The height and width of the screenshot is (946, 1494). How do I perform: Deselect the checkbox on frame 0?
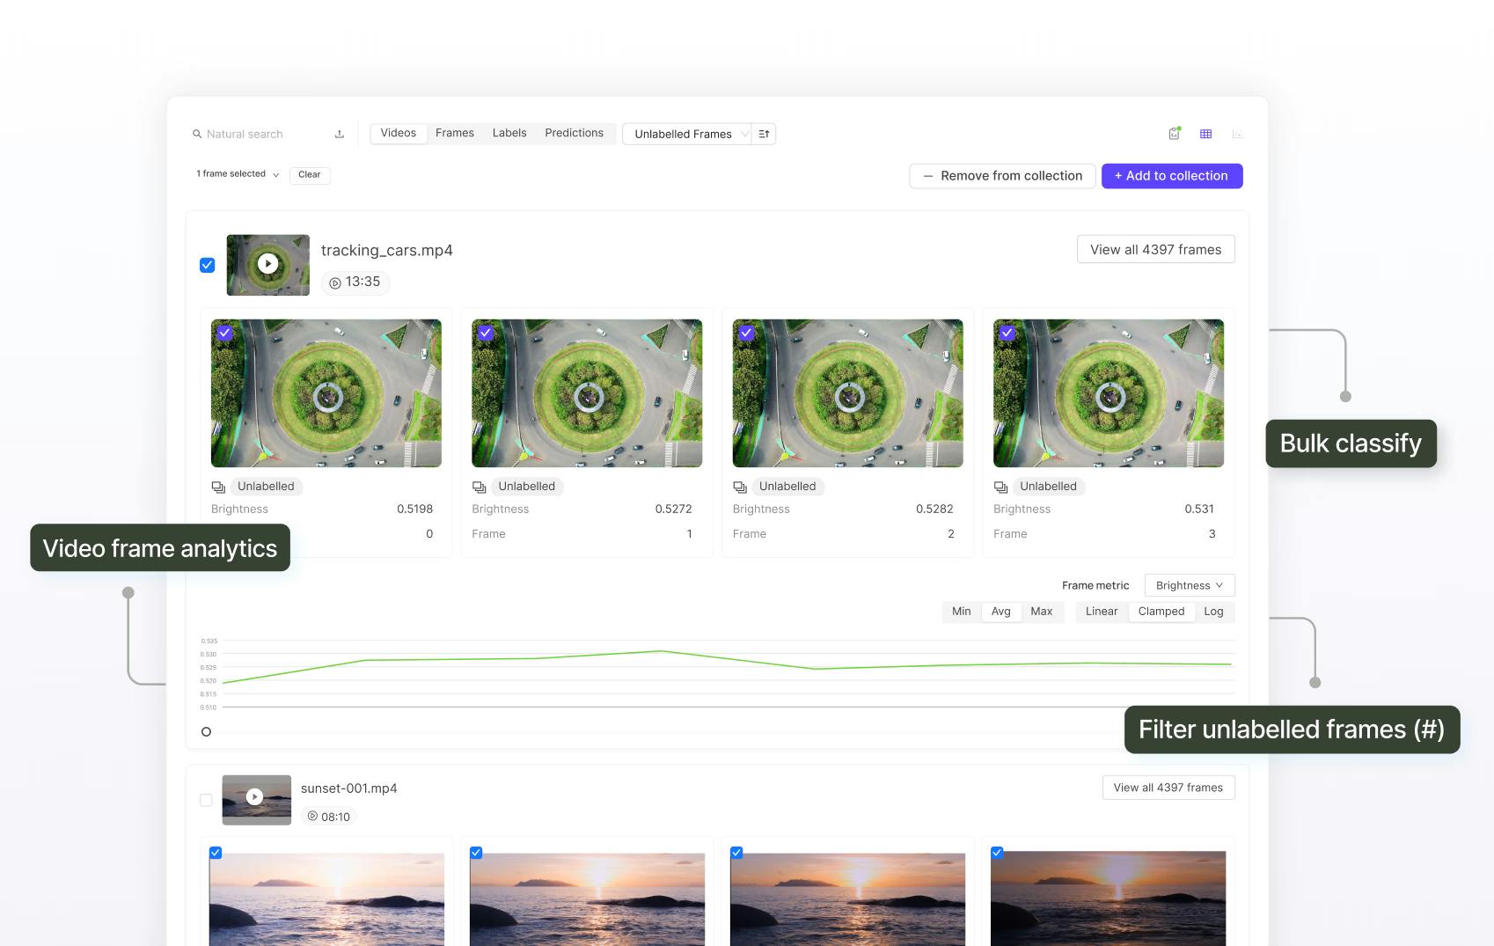pyautogui.click(x=224, y=333)
